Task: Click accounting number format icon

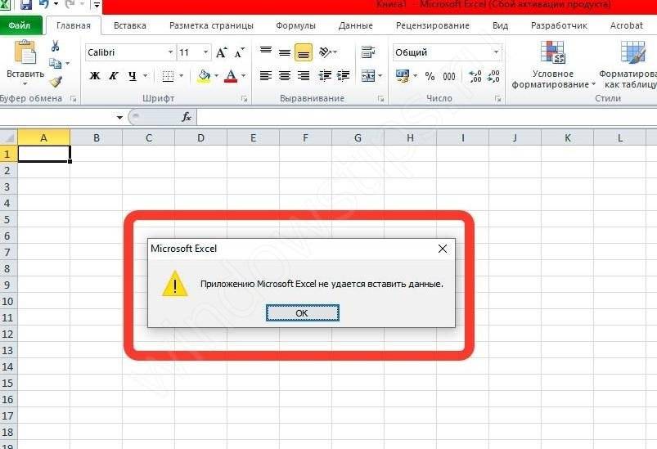Action: coord(403,76)
